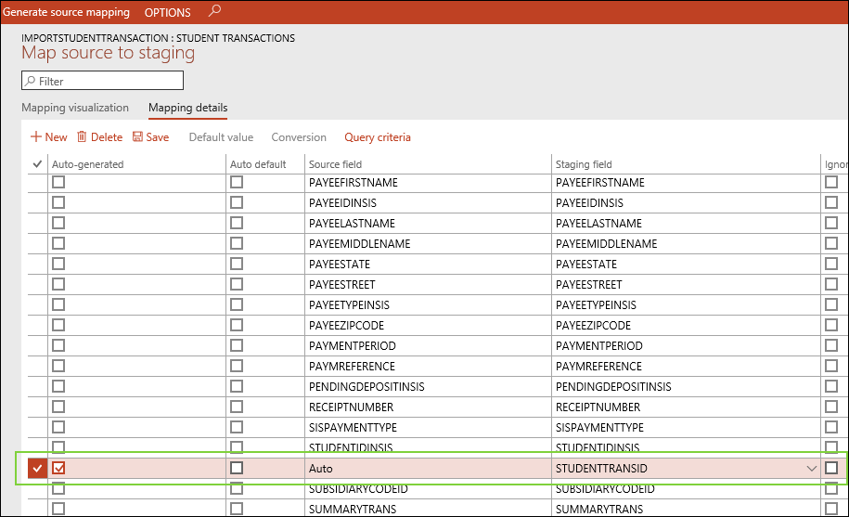Viewport: 849px width, 517px height.
Task: Click inside the Filter search box
Action: [x=109, y=82]
